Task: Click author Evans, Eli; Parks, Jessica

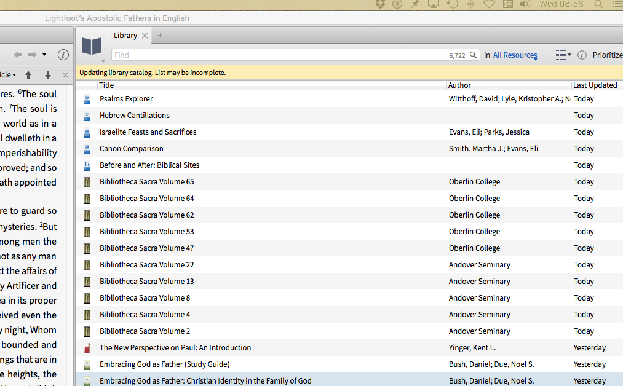Action: (x=489, y=132)
